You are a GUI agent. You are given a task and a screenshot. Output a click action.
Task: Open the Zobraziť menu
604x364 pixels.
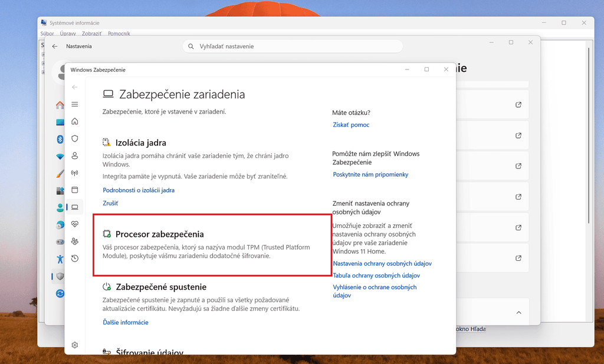click(x=91, y=34)
